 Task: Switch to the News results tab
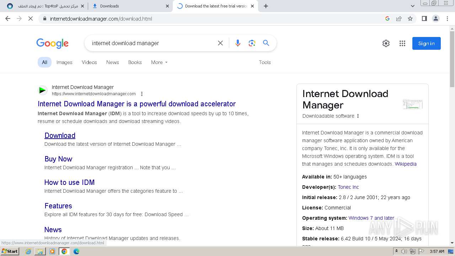point(113,62)
